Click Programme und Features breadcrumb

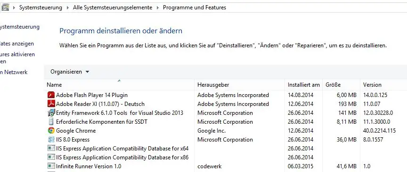coord(195,7)
